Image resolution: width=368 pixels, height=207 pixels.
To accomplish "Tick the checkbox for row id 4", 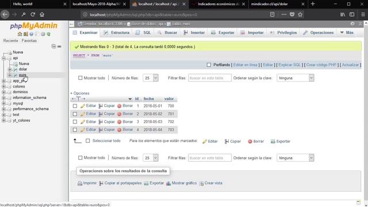I will (x=75, y=130).
